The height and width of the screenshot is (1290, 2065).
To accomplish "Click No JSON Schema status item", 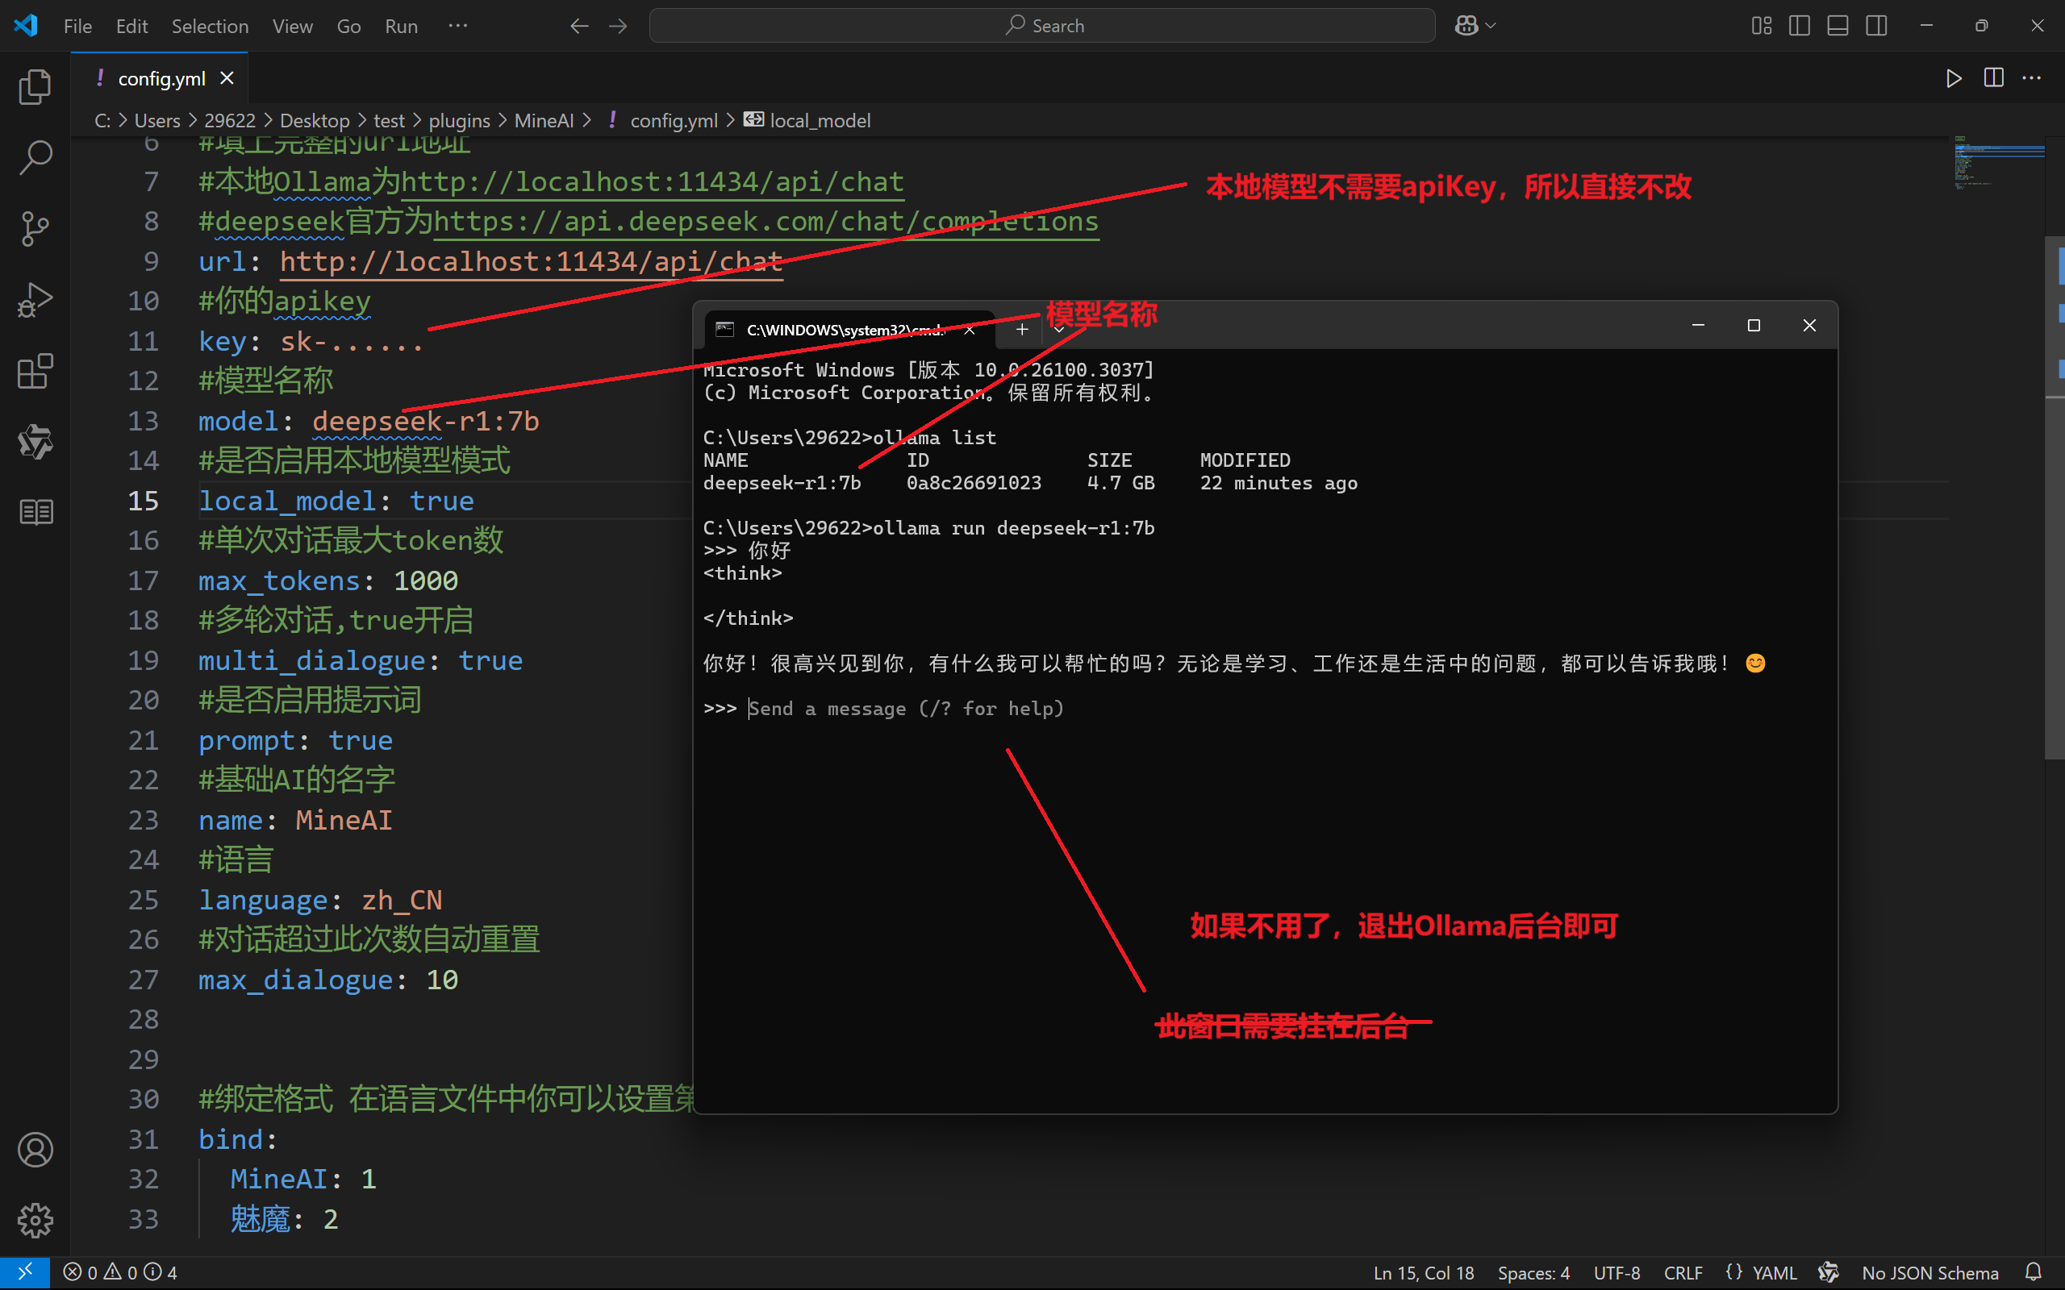I will [x=1930, y=1272].
